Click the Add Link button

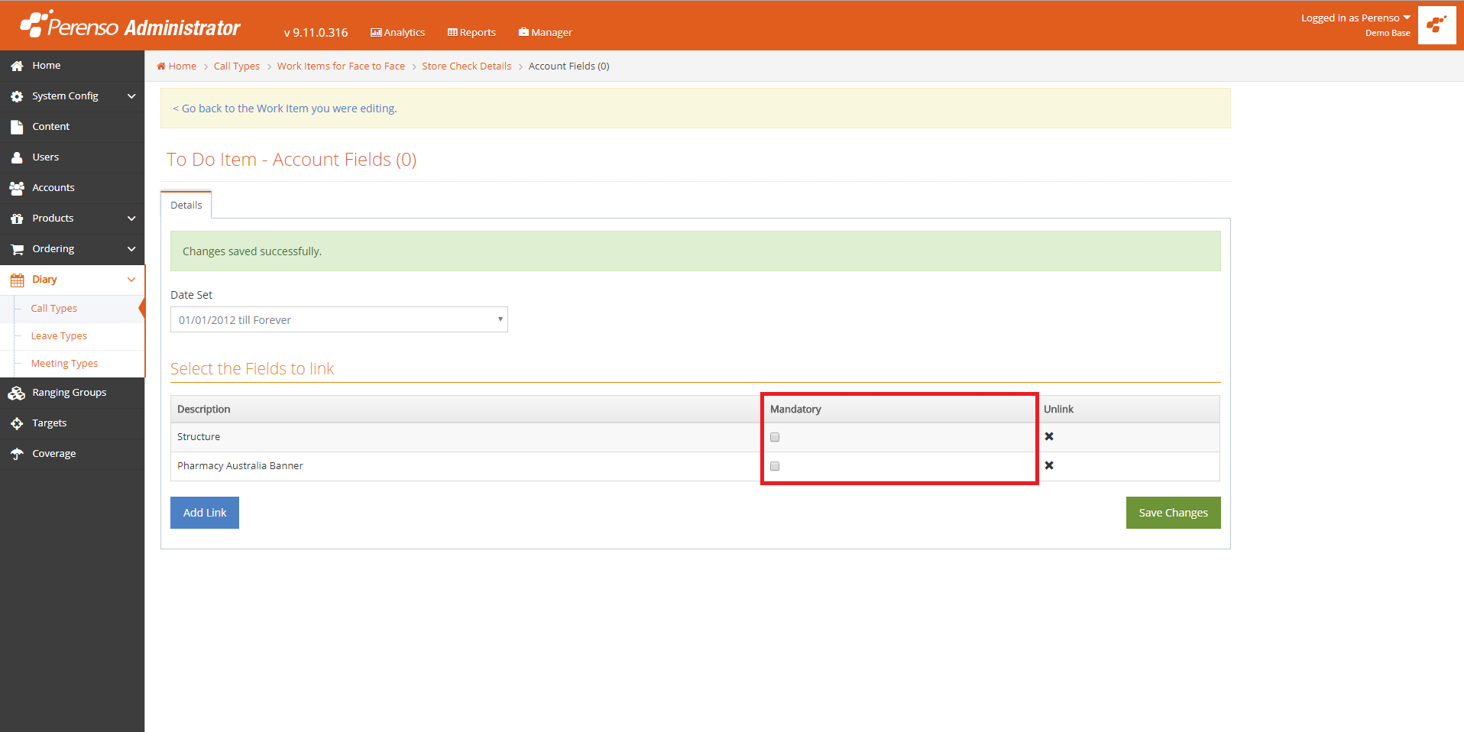click(205, 513)
